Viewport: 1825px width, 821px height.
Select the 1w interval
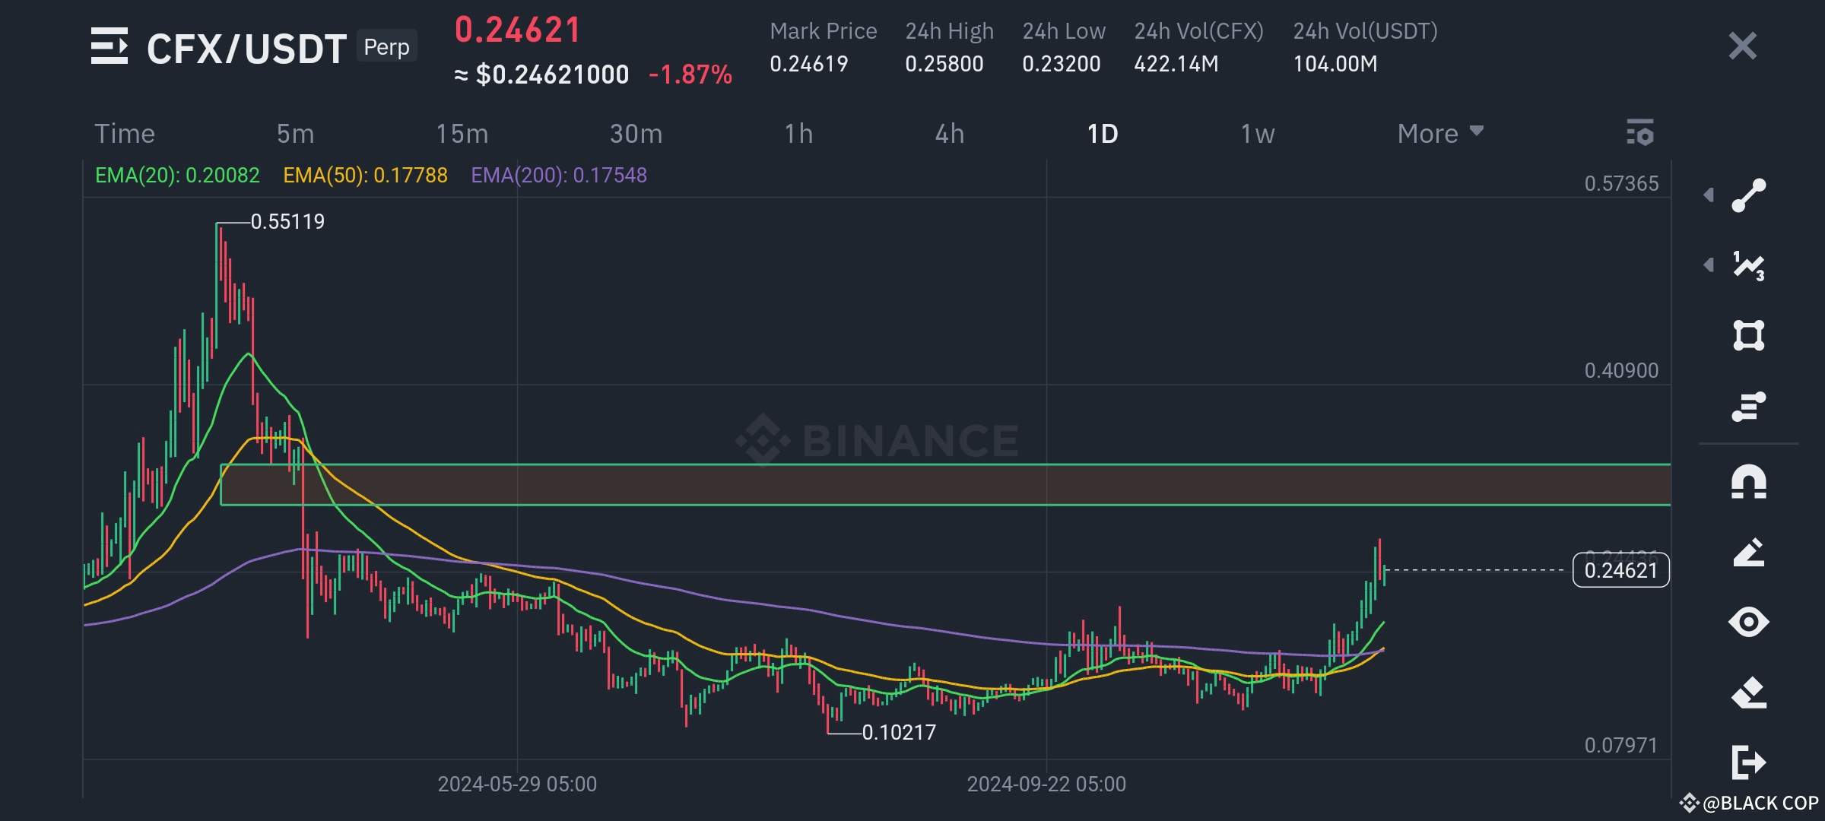[1258, 134]
